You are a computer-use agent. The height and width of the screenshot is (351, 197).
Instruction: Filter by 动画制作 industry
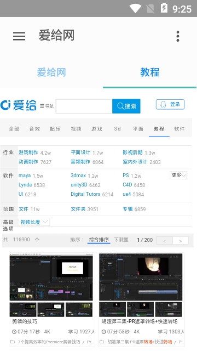[28, 162]
